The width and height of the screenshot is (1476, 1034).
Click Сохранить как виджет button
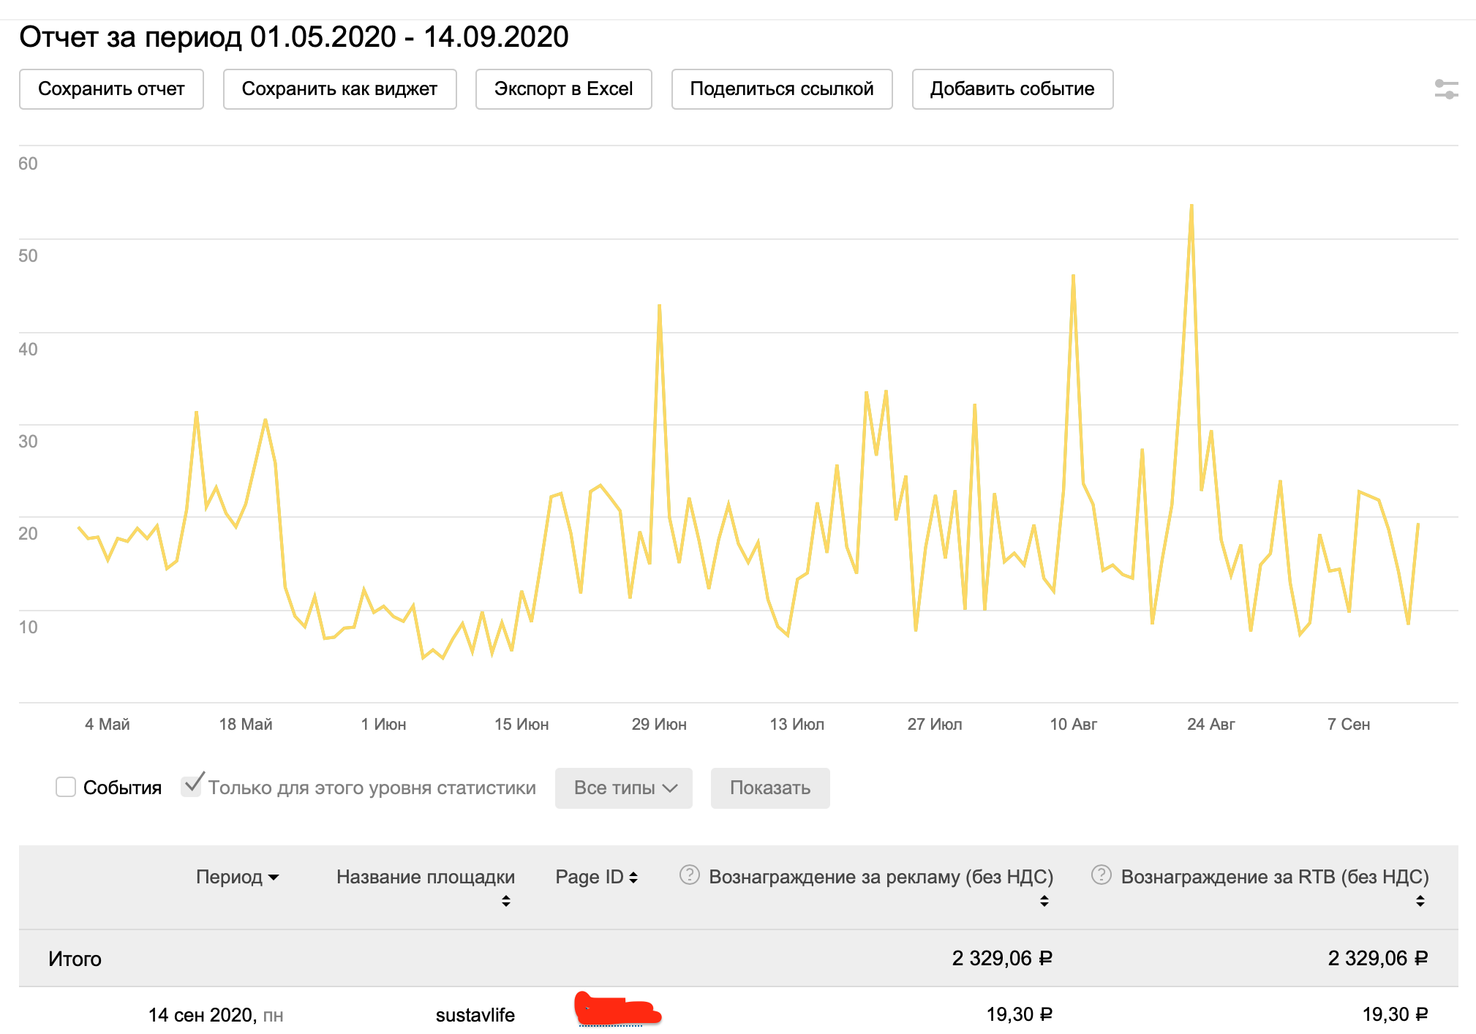339,89
